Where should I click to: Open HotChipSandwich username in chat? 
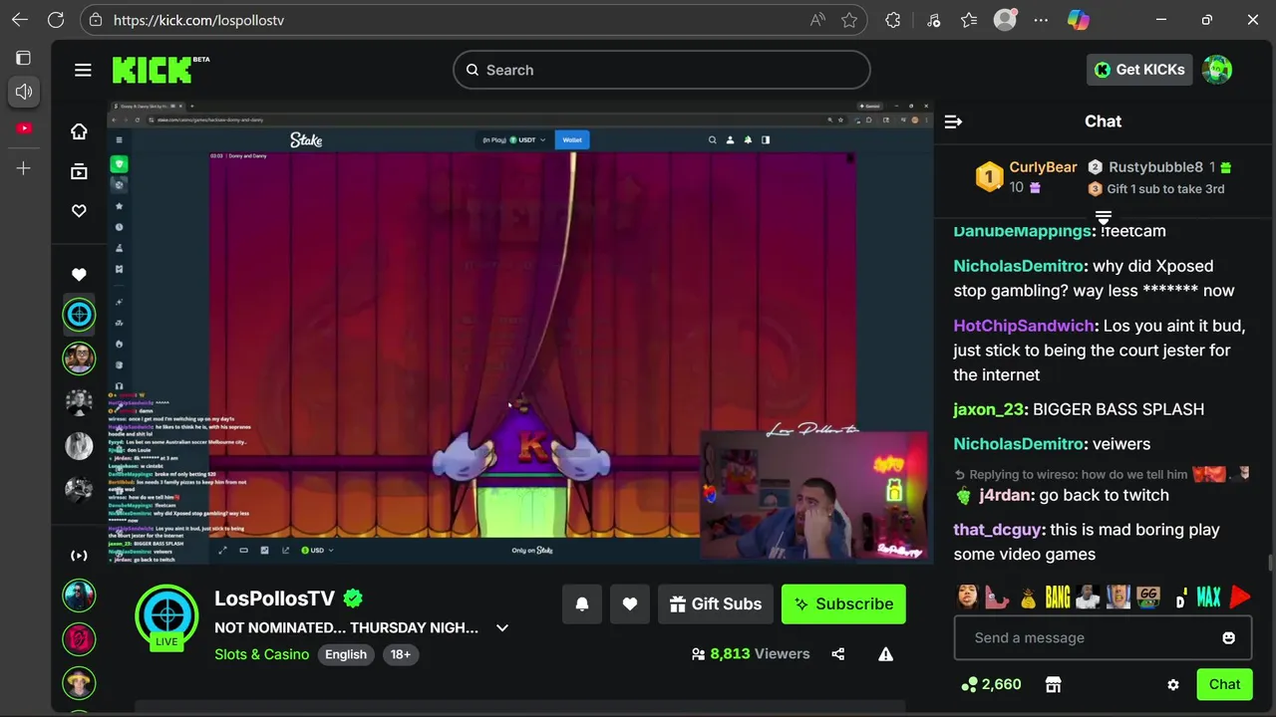(1023, 326)
